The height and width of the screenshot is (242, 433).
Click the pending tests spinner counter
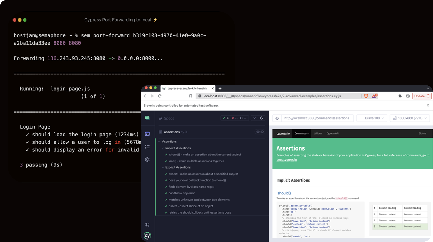(243, 118)
